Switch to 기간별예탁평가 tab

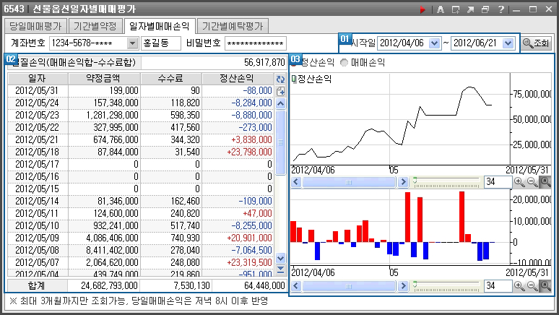233,26
